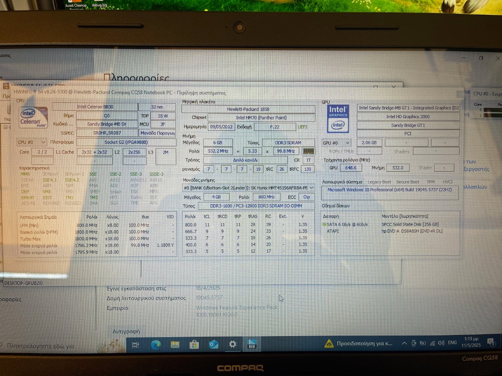Click the yellow warning triangle on taskbar
Viewport: 502px width, 376px height.
[x=329, y=344]
